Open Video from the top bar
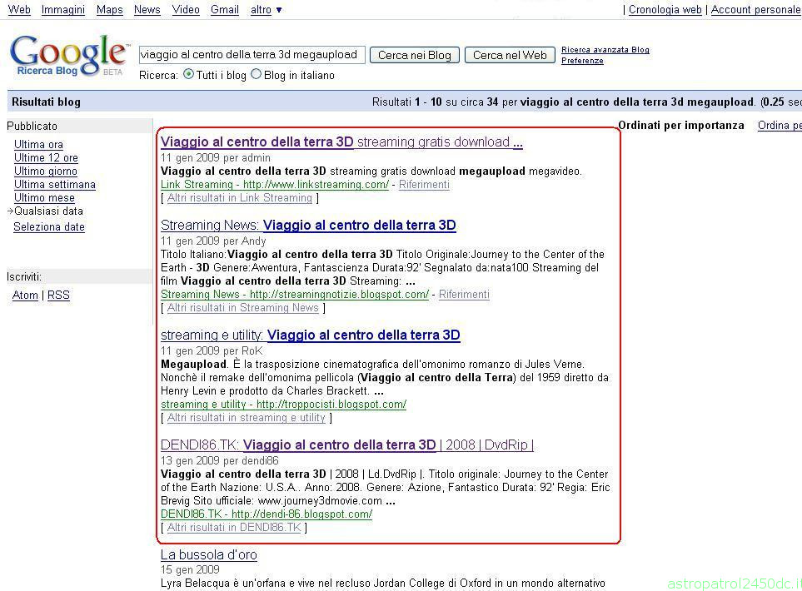 pos(186,10)
